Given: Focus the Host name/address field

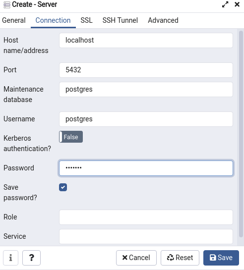Looking at the screenshot, I should tap(146, 40).
